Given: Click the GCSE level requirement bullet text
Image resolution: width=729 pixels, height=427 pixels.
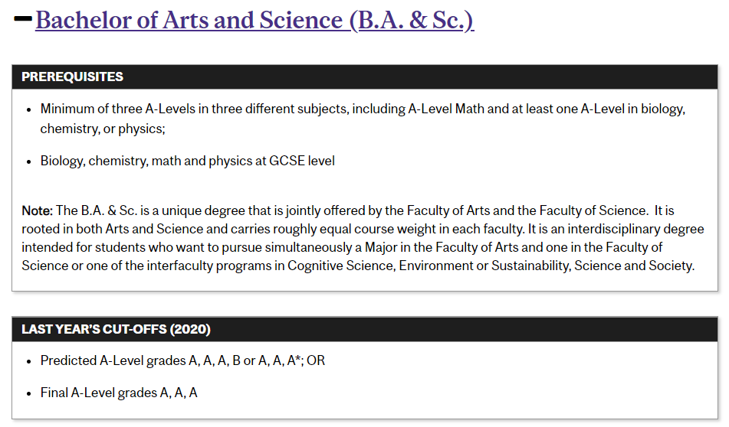Looking at the screenshot, I should 187,161.
